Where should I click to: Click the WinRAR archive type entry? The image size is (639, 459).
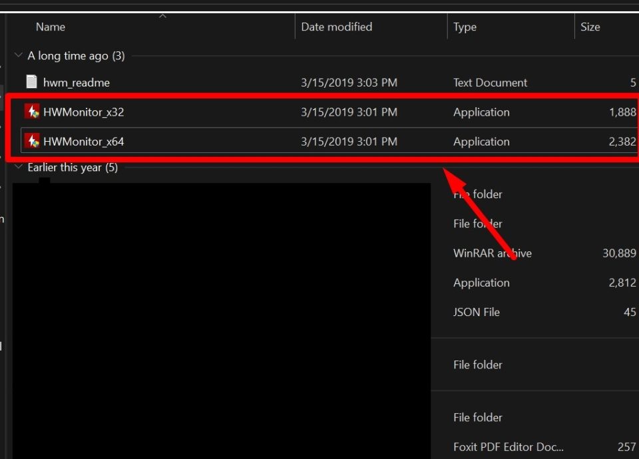492,253
